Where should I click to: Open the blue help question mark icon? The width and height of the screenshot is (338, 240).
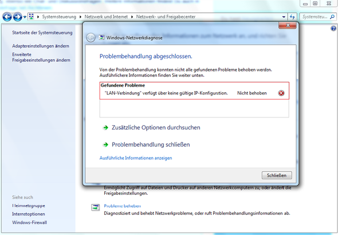click(x=333, y=28)
